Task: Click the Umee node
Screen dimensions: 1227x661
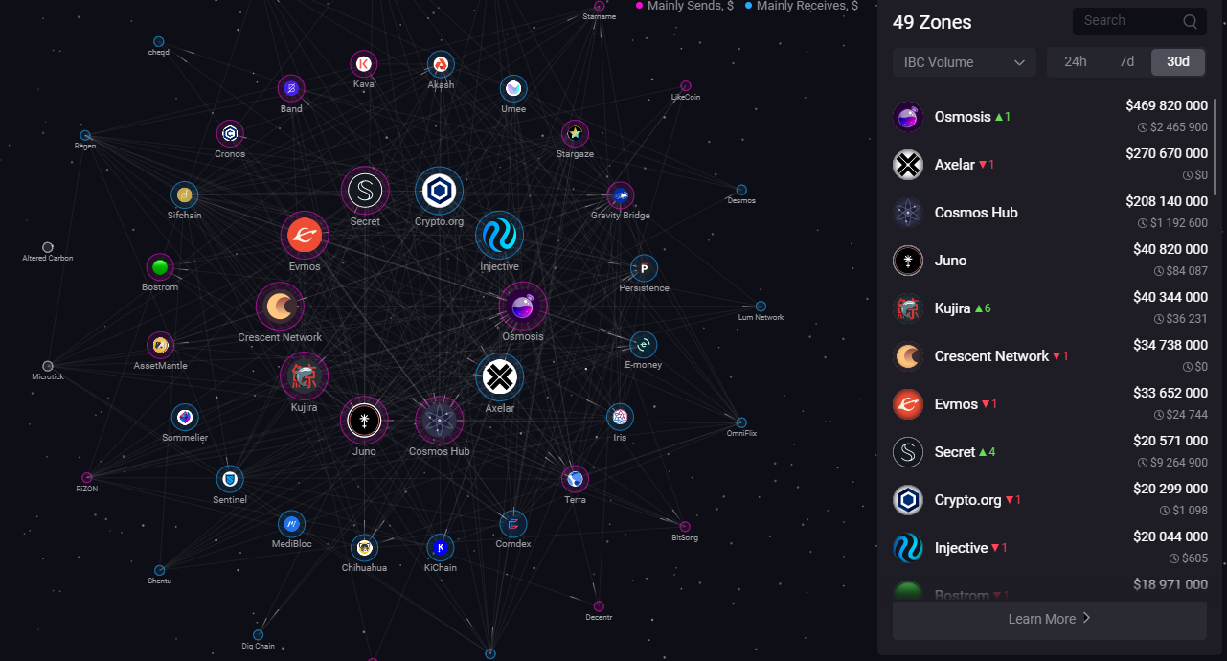Action: tap(513, 89)
